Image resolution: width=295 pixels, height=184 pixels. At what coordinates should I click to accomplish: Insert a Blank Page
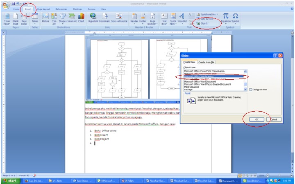[16, 19]
